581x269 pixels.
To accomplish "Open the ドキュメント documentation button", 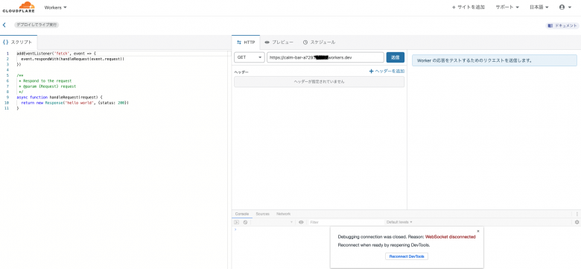I will [x=562, y=25].
